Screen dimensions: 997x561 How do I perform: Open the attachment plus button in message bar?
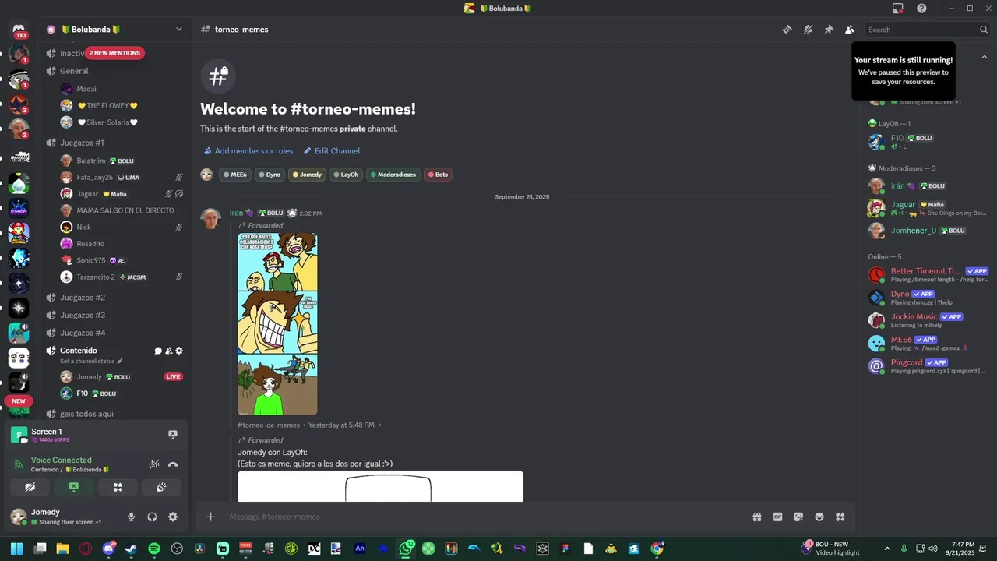[x=210, y=517]
